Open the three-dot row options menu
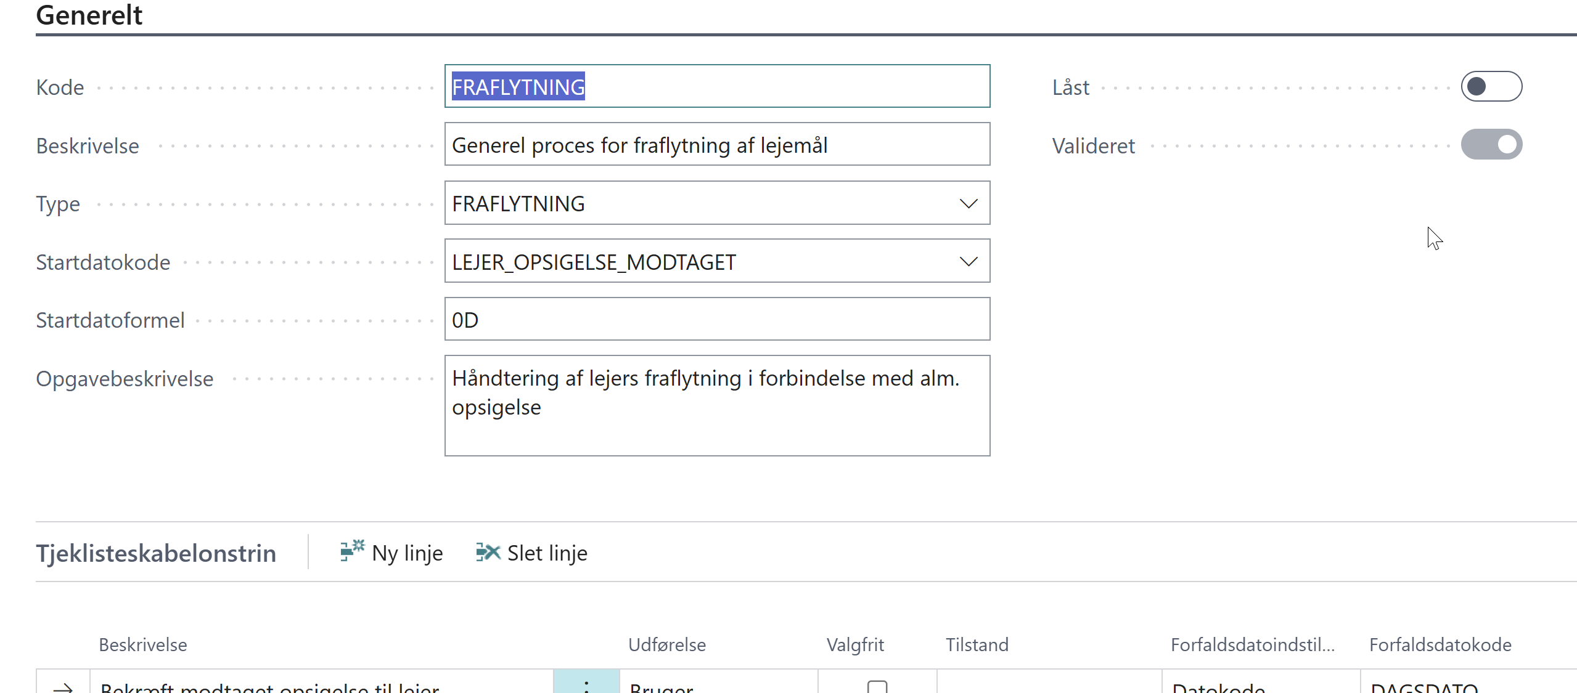 tap(586, 686)
